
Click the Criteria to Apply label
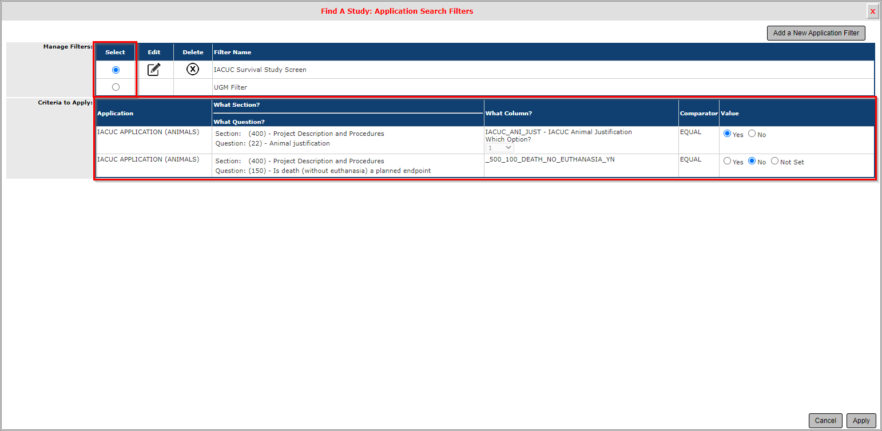(x=65, y=102)
